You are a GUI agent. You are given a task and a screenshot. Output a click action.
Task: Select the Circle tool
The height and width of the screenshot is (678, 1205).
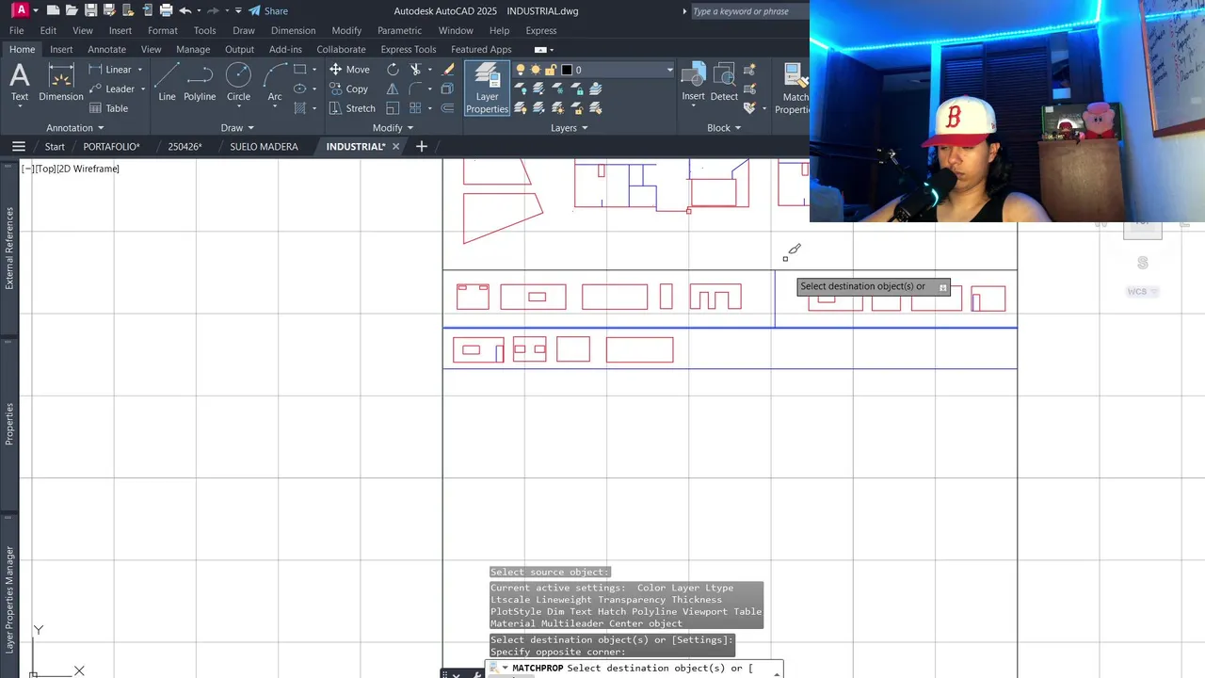(238, 83)
